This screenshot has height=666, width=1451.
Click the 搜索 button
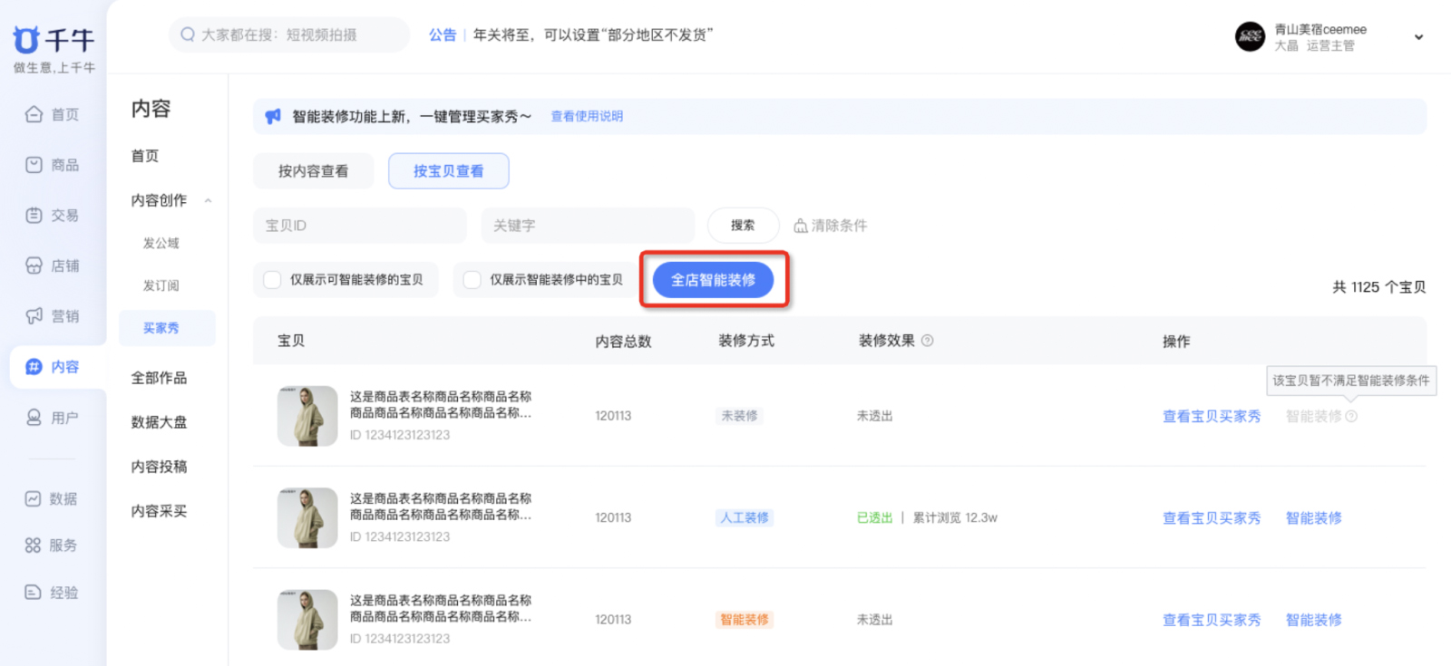pyautogui.click(x=743, y=226)
